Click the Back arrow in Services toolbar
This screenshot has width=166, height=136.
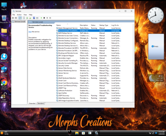coord(13,18)
